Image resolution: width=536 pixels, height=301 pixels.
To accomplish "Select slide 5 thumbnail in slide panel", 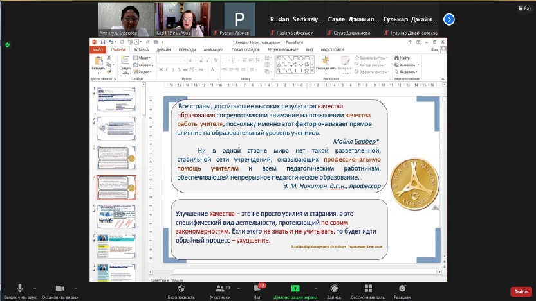I will [116, 216].
